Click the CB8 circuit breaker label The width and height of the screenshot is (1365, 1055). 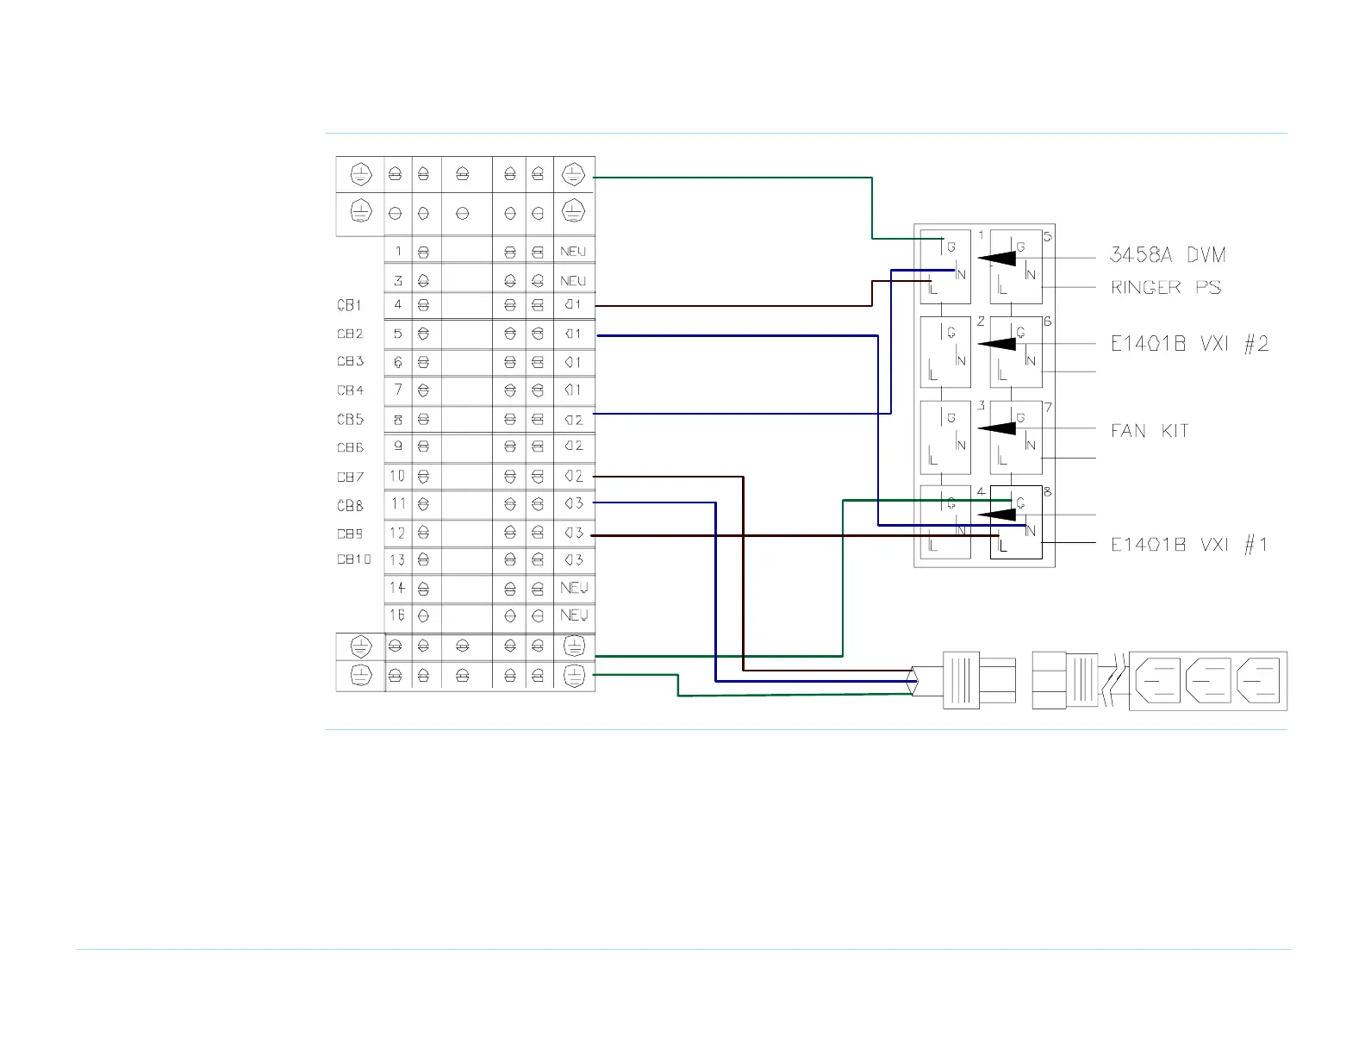click(x=350, y=506)
